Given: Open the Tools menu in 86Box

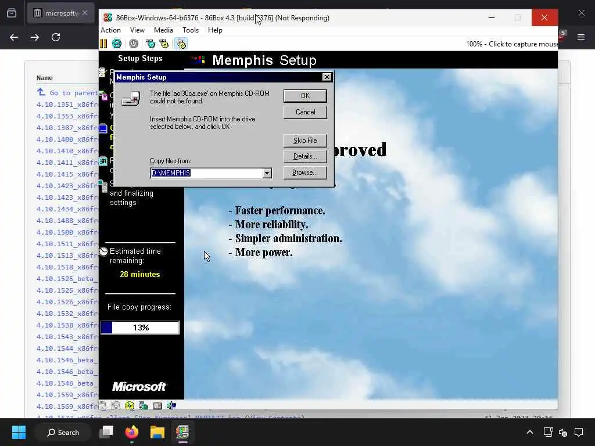Looking at the screenshot, I should (x=191, y=30).
